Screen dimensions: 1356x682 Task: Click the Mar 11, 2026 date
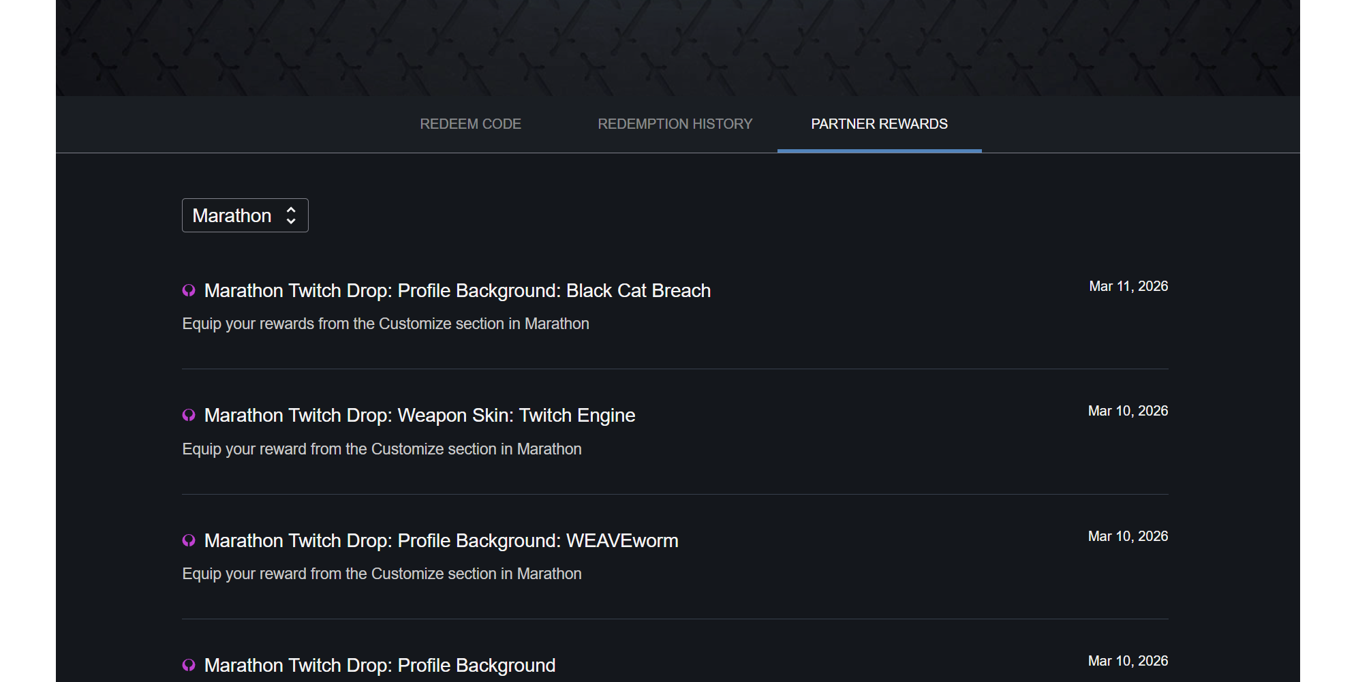coord(1128,286)
